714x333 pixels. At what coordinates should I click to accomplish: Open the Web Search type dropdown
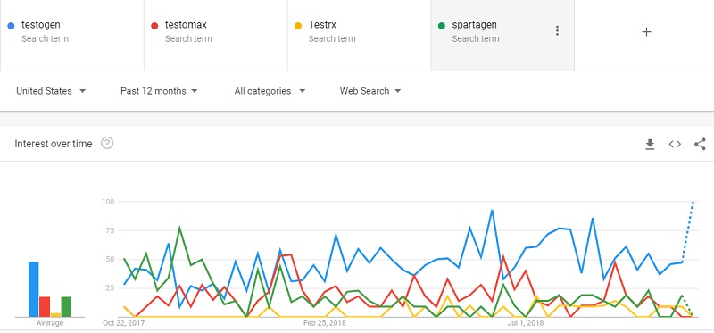[x=370, y=91]
